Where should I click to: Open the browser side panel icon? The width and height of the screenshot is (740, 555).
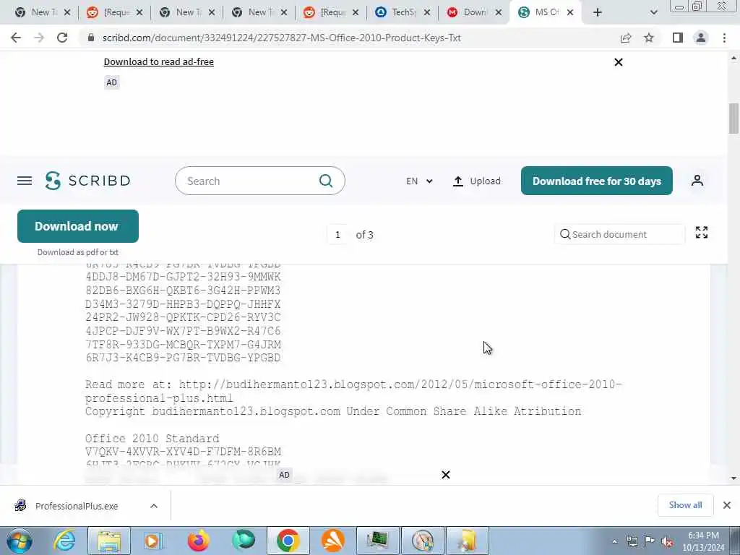click(678, 38)
